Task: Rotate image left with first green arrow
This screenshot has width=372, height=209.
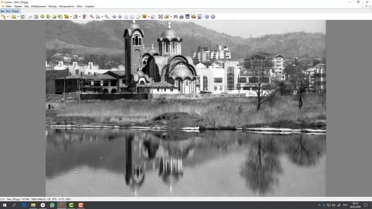Action: [x=42, y=17]
